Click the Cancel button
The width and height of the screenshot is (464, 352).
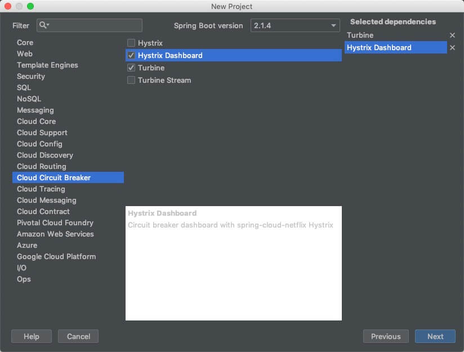click(78, 336)
